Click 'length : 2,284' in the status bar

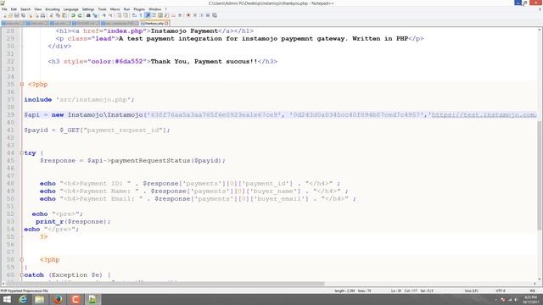tap(344, 291)
